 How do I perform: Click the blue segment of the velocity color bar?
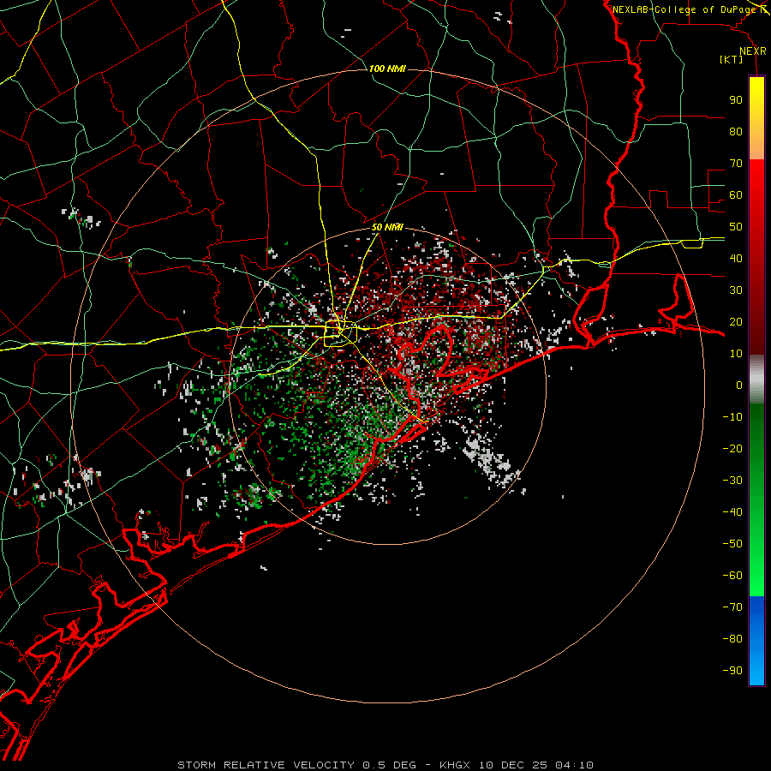click(756, 641)
